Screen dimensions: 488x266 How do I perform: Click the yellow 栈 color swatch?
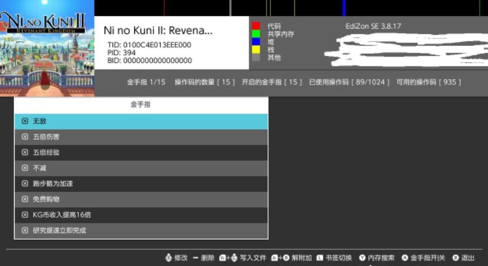click(256, 49)
